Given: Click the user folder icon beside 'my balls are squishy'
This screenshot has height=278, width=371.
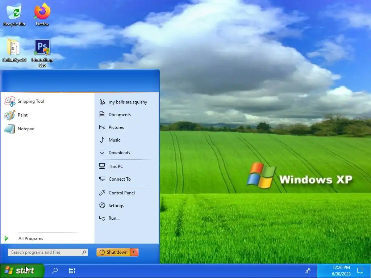Looking at the screenshot, I should click(102, 102).
